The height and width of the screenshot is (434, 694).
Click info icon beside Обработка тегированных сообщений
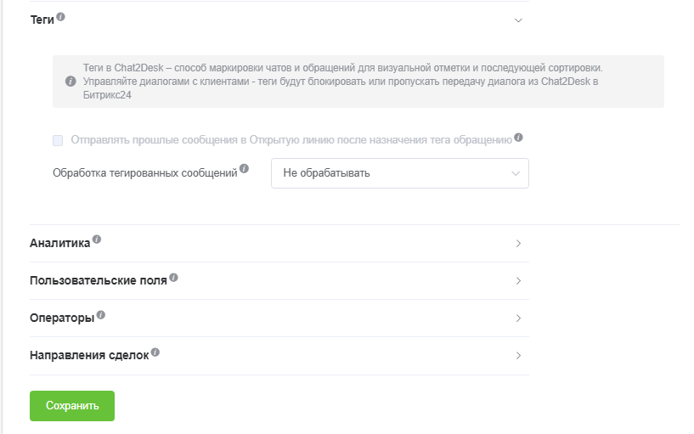click(x=245, y=168)
